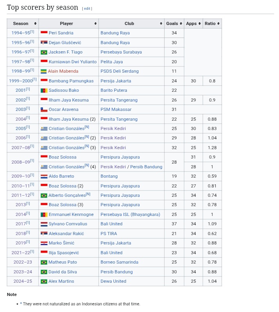Open the Barito Putera club link
Screen dimensions: 279x312
(114, 90)
